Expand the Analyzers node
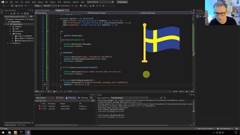This screenshot has width=240, height=135. (x=10, y=27)
